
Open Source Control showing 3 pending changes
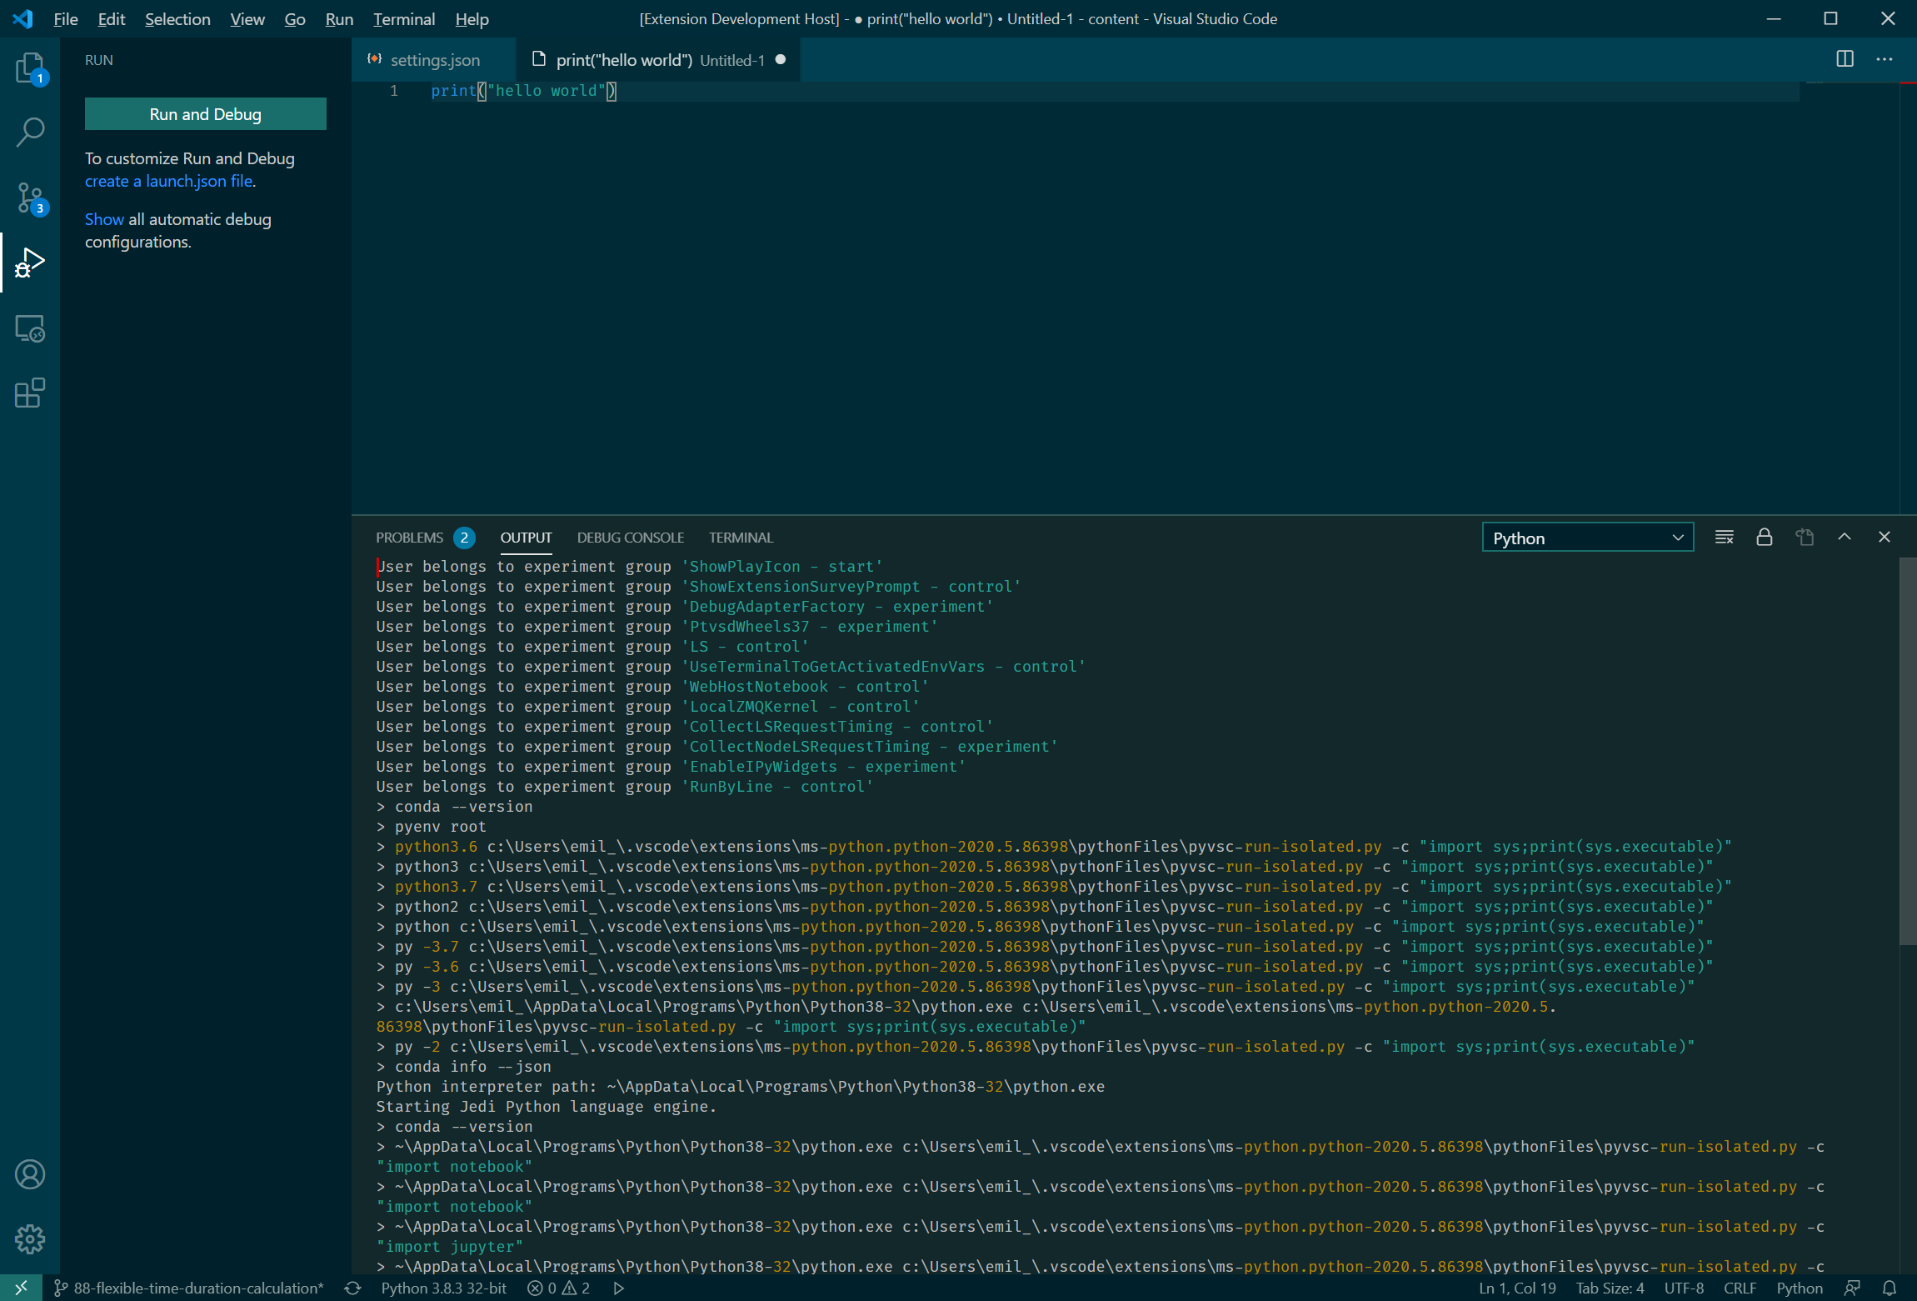(x=29, y=198)
